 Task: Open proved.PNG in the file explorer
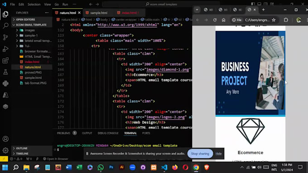click(33, 72)
